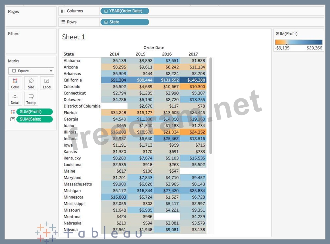The width and height of the screenshot is (330, 244).
Task: Click color icon beside SUM(Profit) pill
Action: 13,112
